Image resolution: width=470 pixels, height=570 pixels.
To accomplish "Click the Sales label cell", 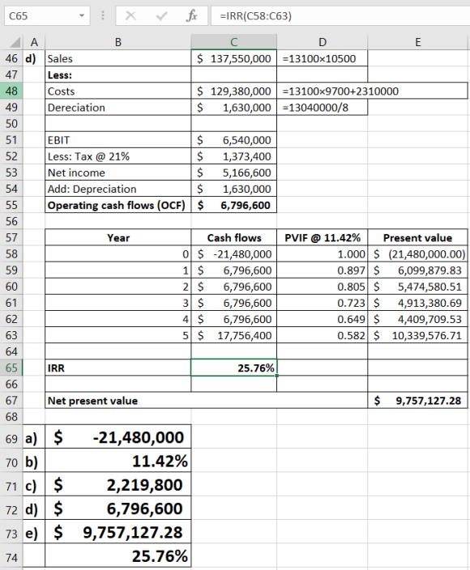I will point(117,58).
